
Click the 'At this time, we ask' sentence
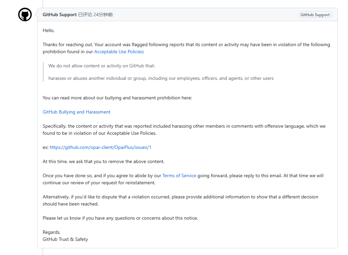click(104, 161)
